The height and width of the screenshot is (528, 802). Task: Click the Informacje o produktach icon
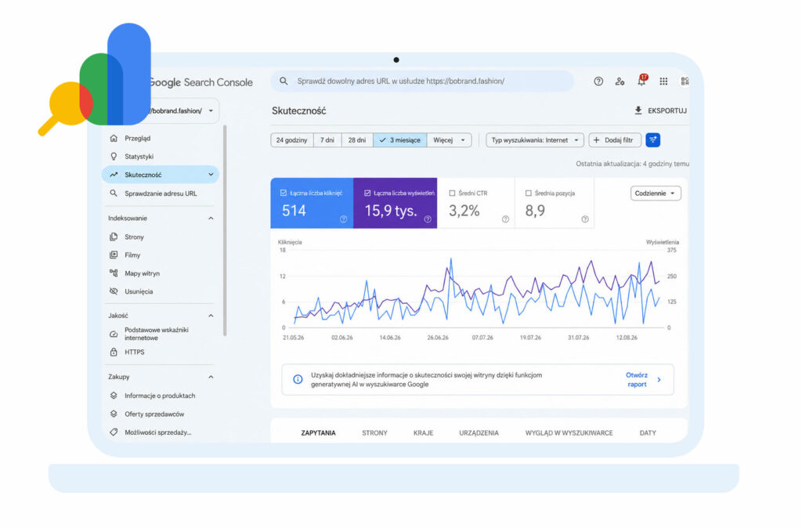pos(114,396)
